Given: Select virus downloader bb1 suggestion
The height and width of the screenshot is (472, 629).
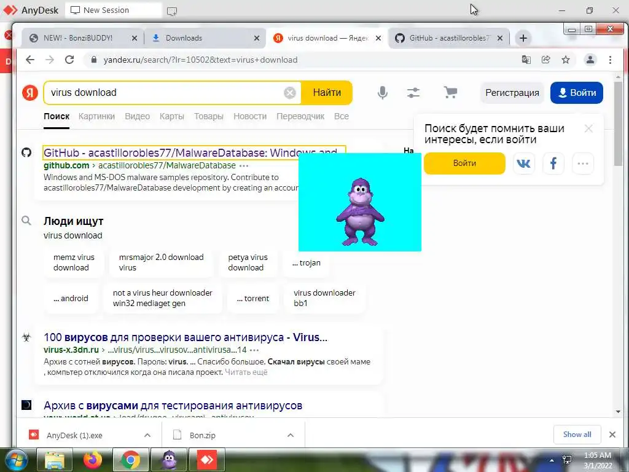Looking at the screenshot, I should (x=324, y=298).
